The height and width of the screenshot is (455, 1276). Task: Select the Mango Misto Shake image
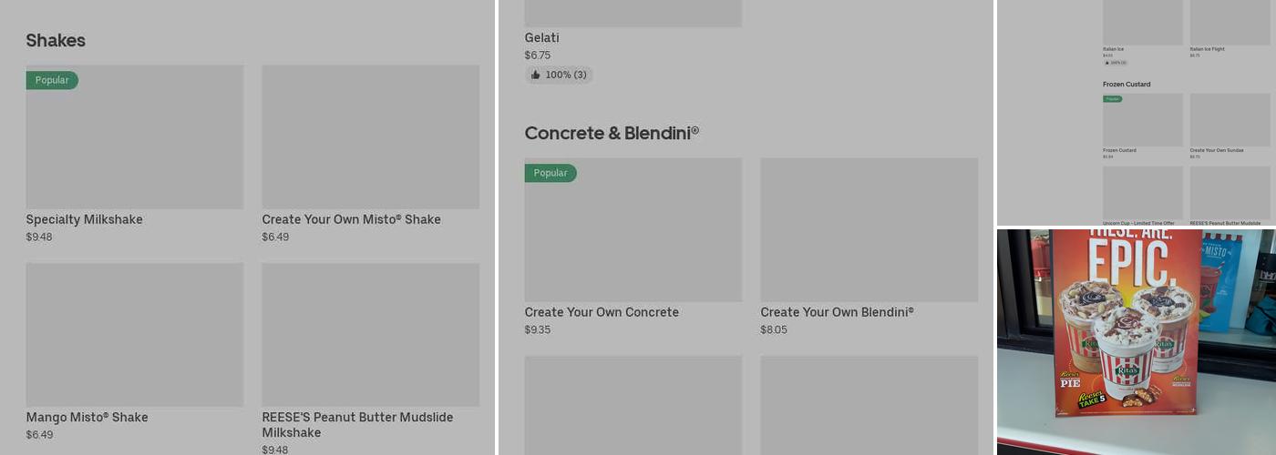(134, 334)
